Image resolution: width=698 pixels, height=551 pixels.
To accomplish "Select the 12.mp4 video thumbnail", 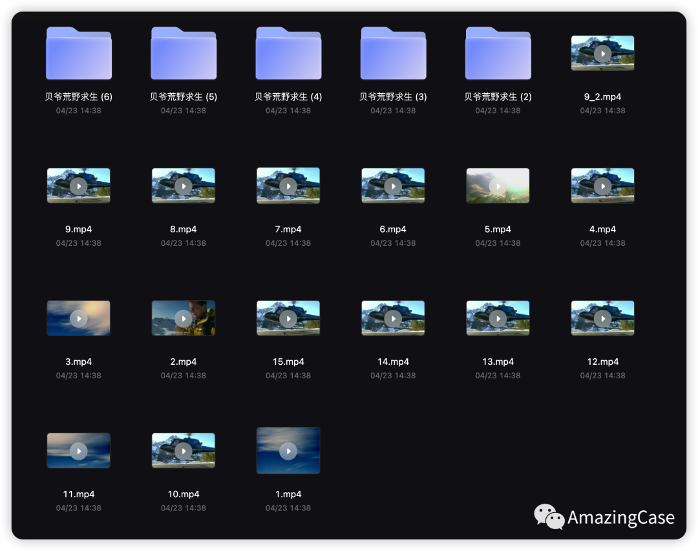I will pos(603,318).
